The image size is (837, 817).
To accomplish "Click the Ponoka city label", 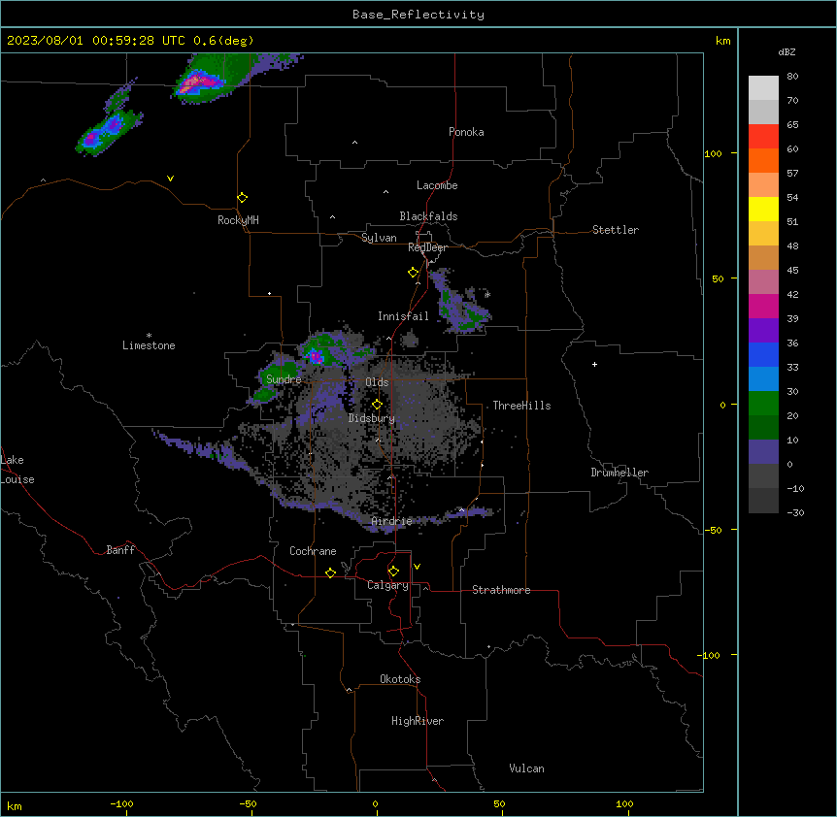I will pos(466,132).
